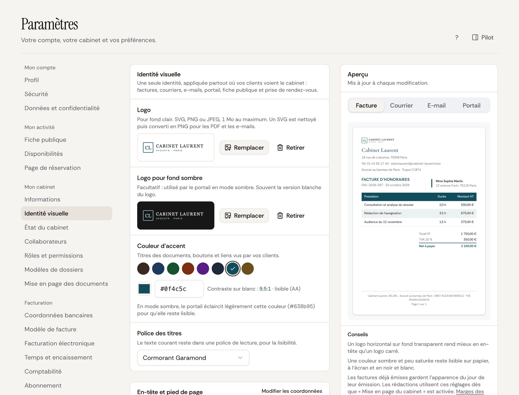Open the Marges des link in Conseils
Image resolution: width=519 pixels, height=395 pixels.
(470, 391)
